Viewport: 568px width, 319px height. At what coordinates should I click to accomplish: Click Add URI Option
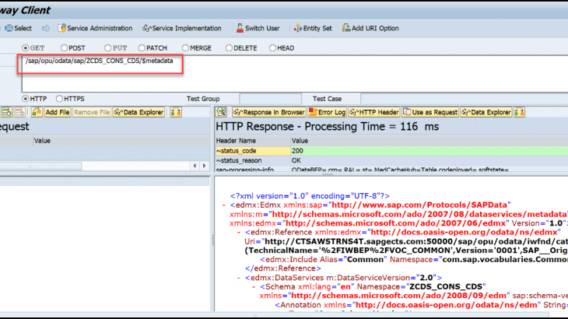tap(370, 28)
